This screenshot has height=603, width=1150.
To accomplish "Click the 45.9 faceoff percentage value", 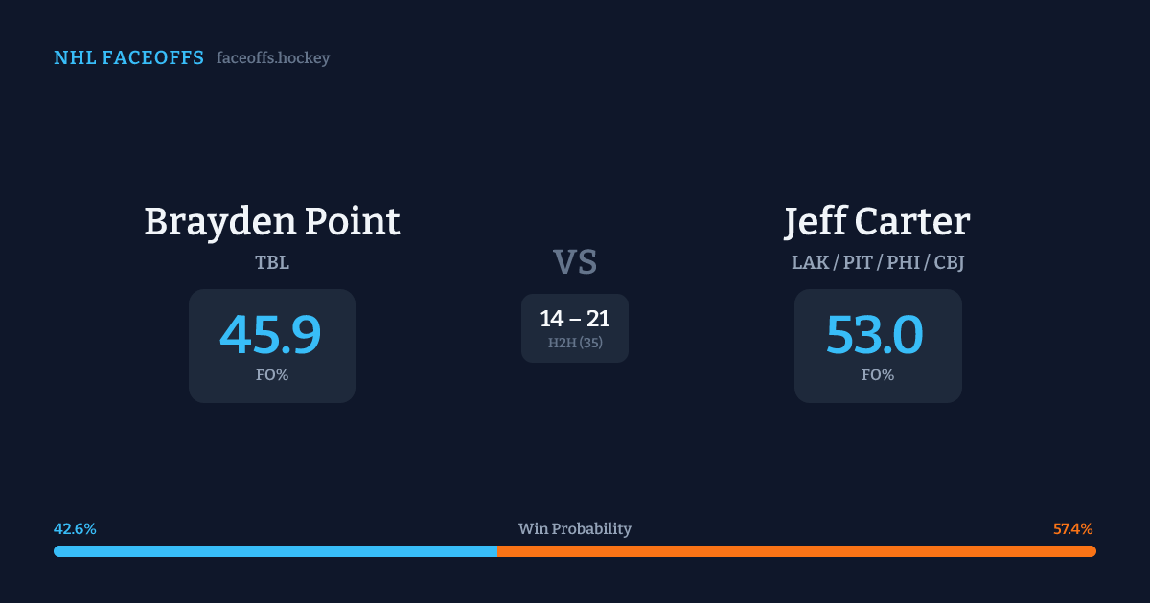I will click(271, 334).
